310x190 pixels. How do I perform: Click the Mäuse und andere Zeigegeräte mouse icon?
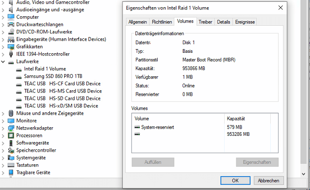[11, 113]
